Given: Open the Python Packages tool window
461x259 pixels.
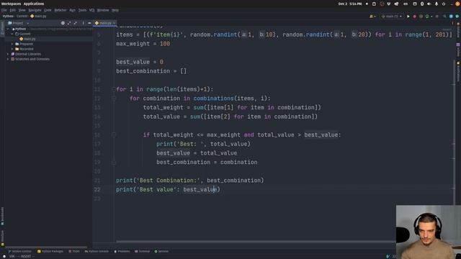Looking at the screenshot, I should 50,251.
